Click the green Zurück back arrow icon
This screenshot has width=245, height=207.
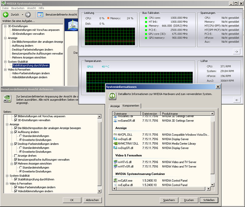tap(6, 14)
